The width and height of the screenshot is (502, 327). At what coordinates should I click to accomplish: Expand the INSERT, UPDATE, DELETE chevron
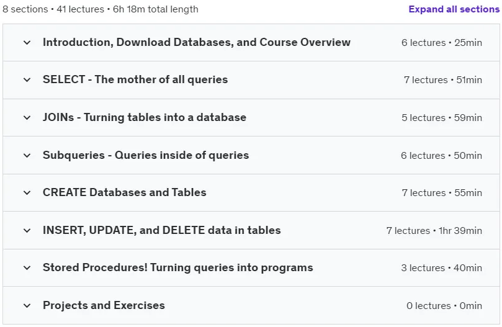coord(27,231)
